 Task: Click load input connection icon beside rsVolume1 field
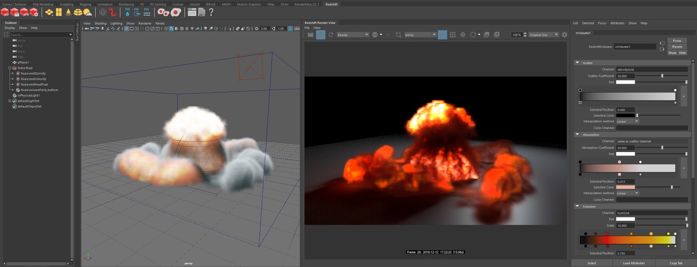click(662, 43)
